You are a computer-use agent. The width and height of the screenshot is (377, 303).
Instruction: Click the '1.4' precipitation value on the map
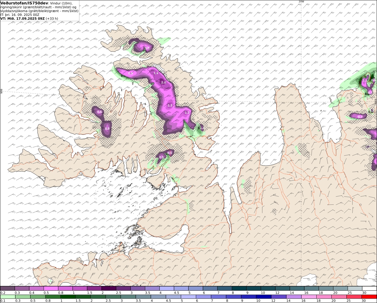click(x=156, y=73)
